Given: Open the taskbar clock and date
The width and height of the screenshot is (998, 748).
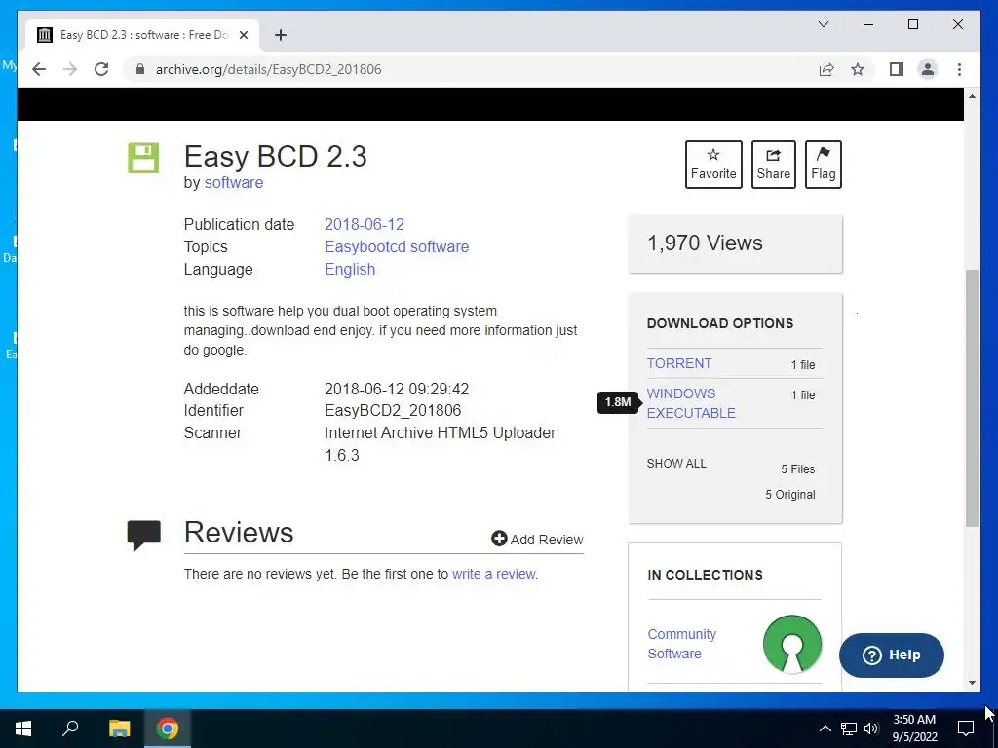Looking at the screenshot, I should (914, 729).
